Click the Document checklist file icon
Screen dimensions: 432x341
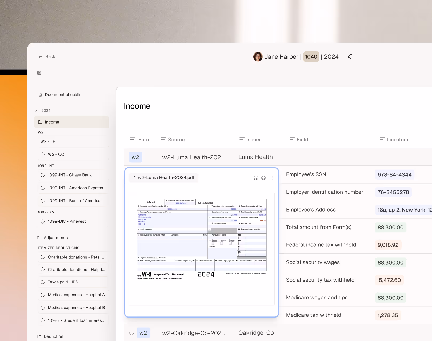[x=40, y=95]
